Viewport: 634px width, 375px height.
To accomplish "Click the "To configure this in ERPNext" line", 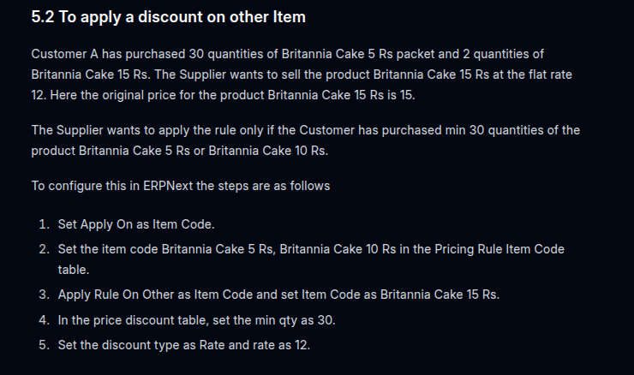I will [180, 186].
